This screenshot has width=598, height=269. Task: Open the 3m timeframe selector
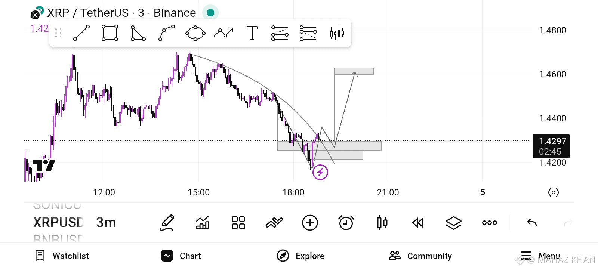(x=106, y=223)
